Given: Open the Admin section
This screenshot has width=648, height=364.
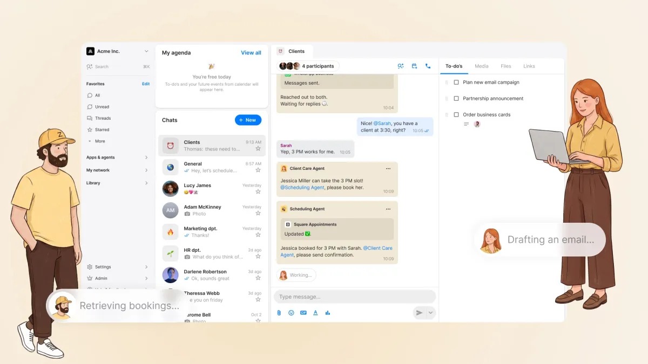Looking at the screenshot, I should [118, 279].
